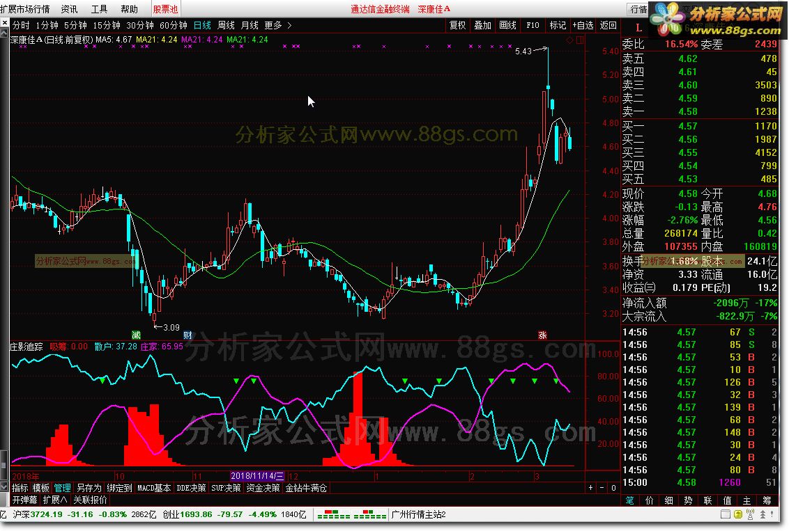Click the 返回 back button

tap(608, 25)
